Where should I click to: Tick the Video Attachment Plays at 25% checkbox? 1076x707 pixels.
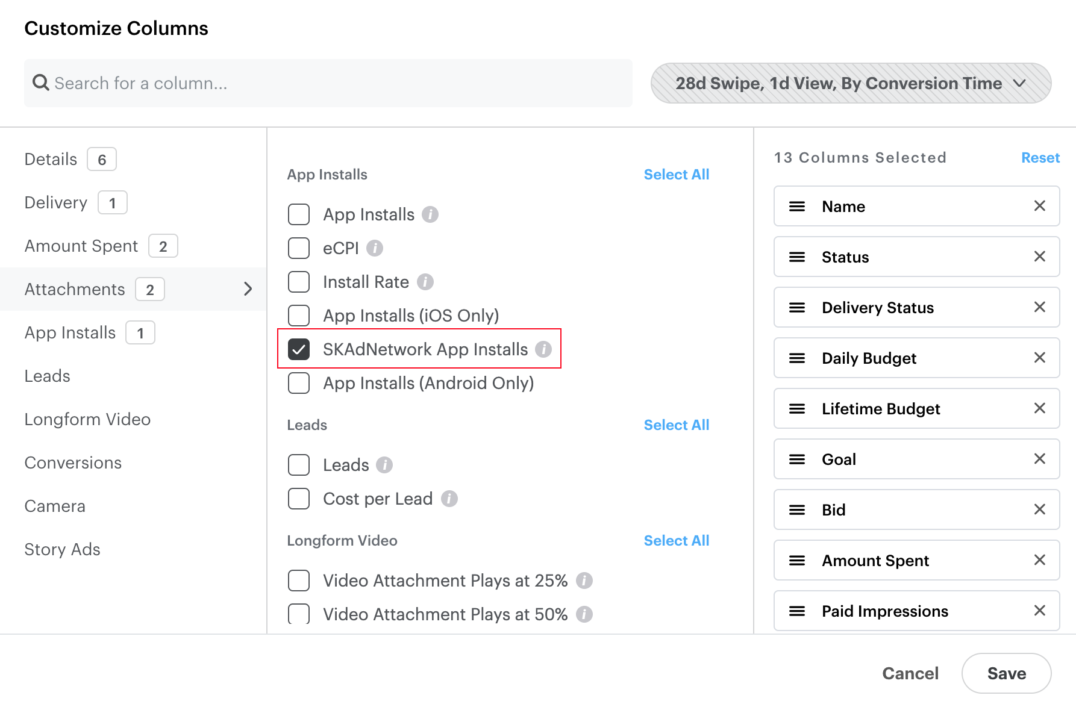pos(299,581)
